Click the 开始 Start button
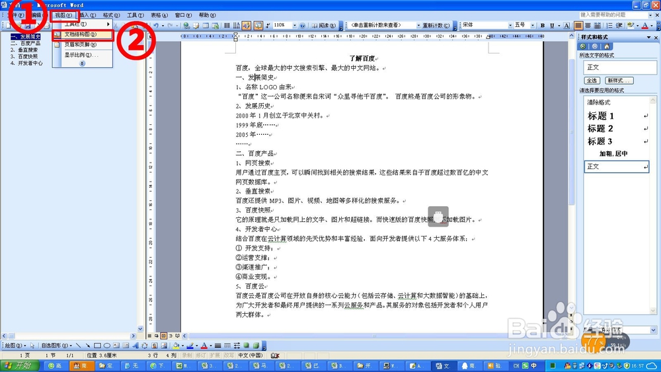 (20, 365)
